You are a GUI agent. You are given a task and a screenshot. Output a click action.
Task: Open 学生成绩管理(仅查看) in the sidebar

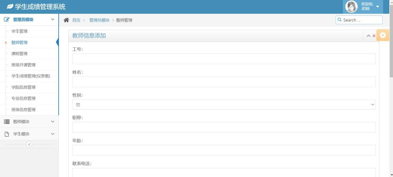coord(31,76)
